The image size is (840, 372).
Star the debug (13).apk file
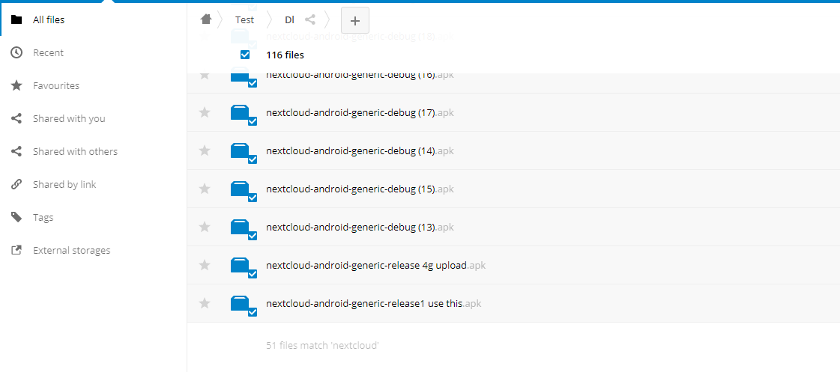click(204, 228)
